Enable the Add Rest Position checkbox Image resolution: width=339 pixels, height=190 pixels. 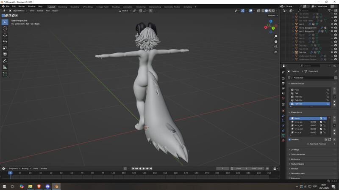click(x=308, y=144)
